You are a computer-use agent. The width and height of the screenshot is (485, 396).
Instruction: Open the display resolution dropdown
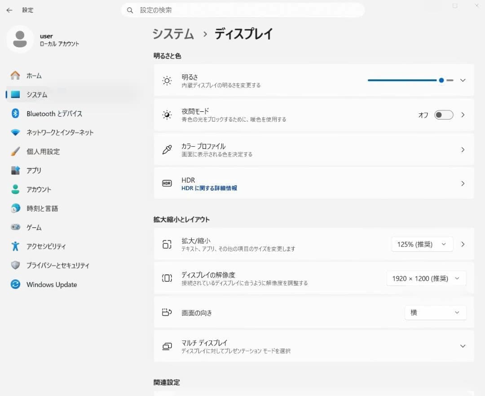point(426,278)
